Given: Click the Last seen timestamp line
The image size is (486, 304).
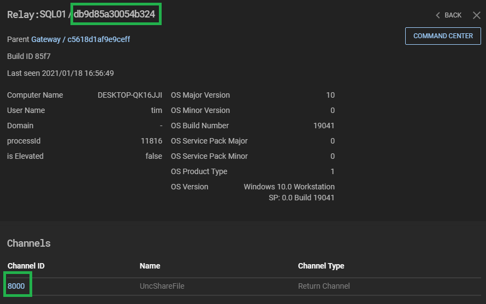Looking at the screenshot, I should [60, 73].
